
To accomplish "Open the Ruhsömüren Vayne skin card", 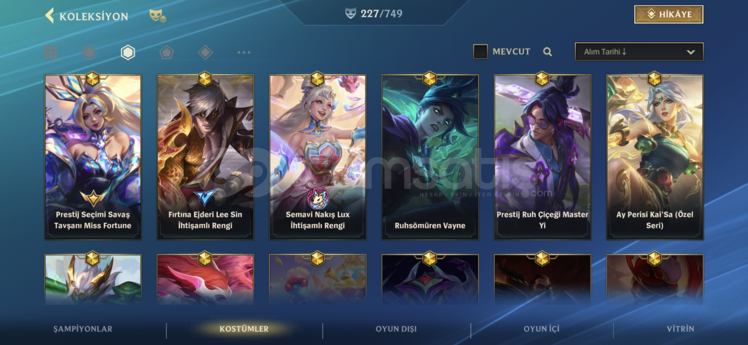I will click(x=430, y=157).
